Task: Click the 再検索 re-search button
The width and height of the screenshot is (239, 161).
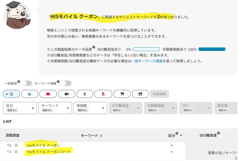Action: click(160, 94)
